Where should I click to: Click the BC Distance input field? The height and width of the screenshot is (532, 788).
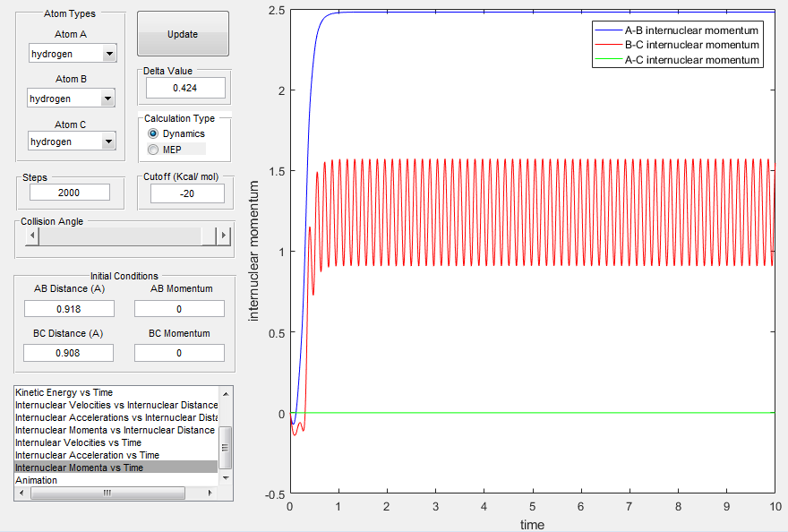point(69,352)
